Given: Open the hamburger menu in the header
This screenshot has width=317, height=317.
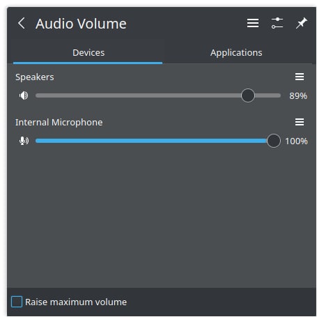Looking at the screenshot, I should 253,23.
